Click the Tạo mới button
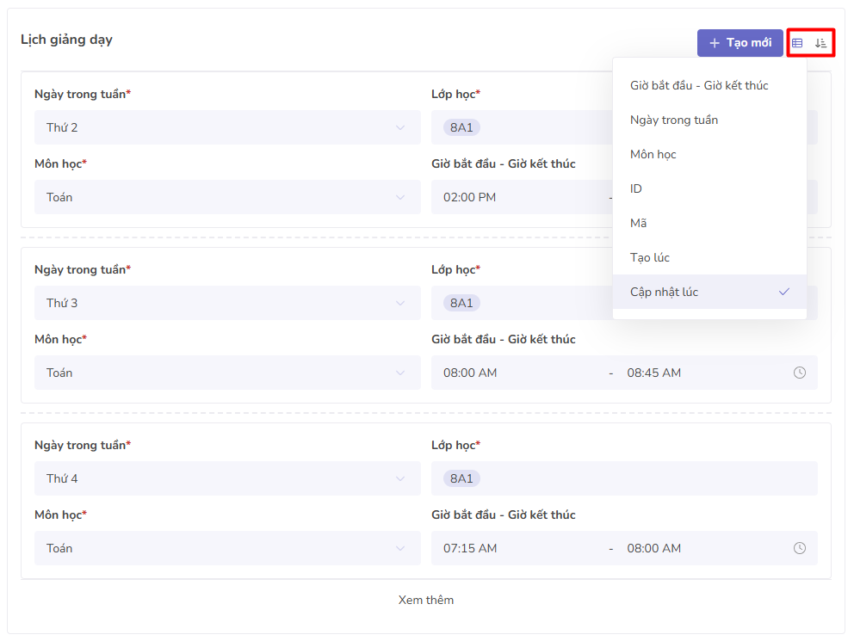Viewport: 854px width, 641px height. [x=740, y=43]
